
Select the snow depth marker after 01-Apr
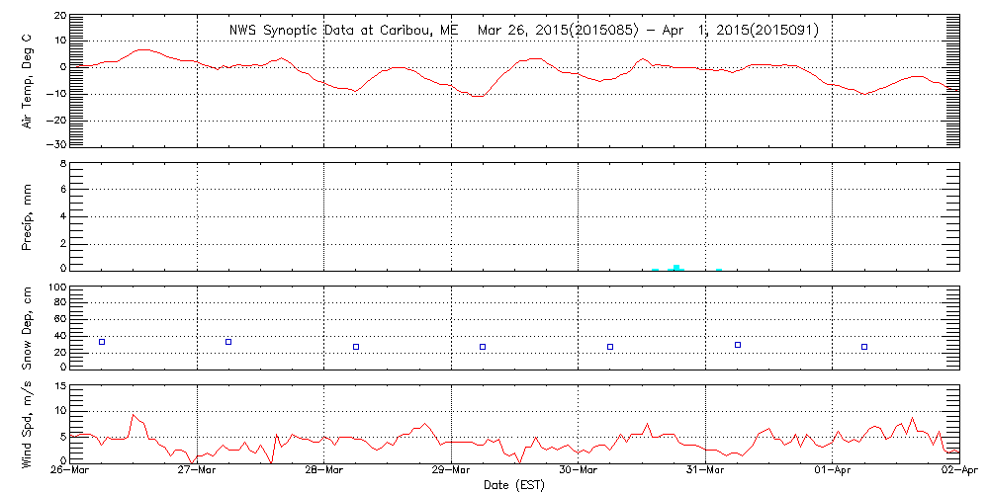(864, 347)
